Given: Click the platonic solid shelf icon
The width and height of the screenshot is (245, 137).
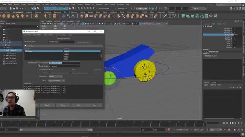Looking at the screenshot, I should coord(36,16).
